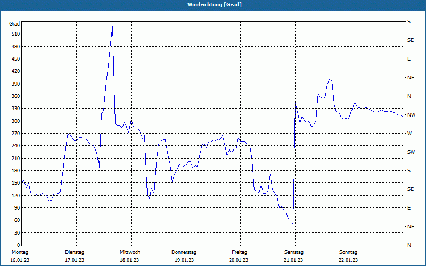
Task: Click the 'S' compass label beside the 180 gridline
Action: tap(409, 171)
